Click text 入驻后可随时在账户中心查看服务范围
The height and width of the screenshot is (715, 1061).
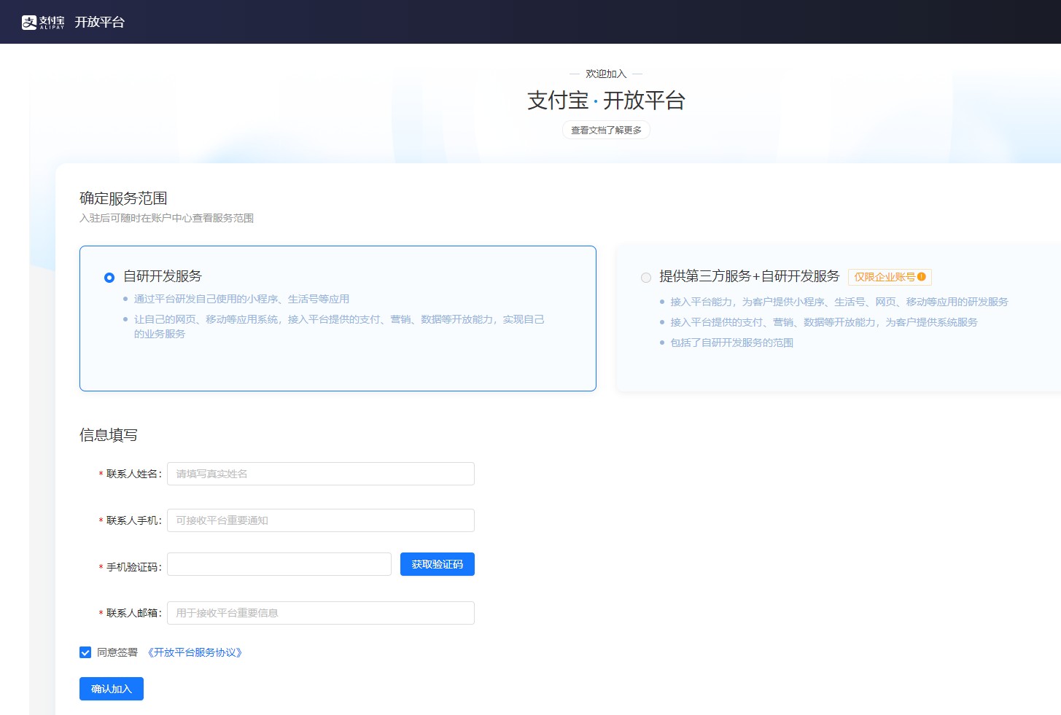coord(166,218)
